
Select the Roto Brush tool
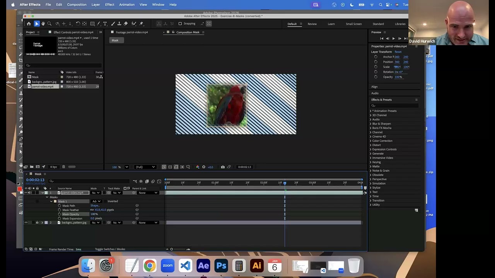pyautogui.click(x=134, y=24)
